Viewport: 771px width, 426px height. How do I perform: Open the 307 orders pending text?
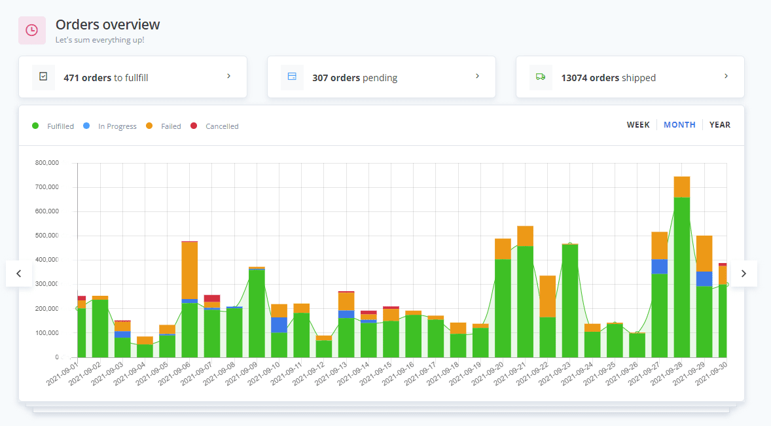point(355,78)
